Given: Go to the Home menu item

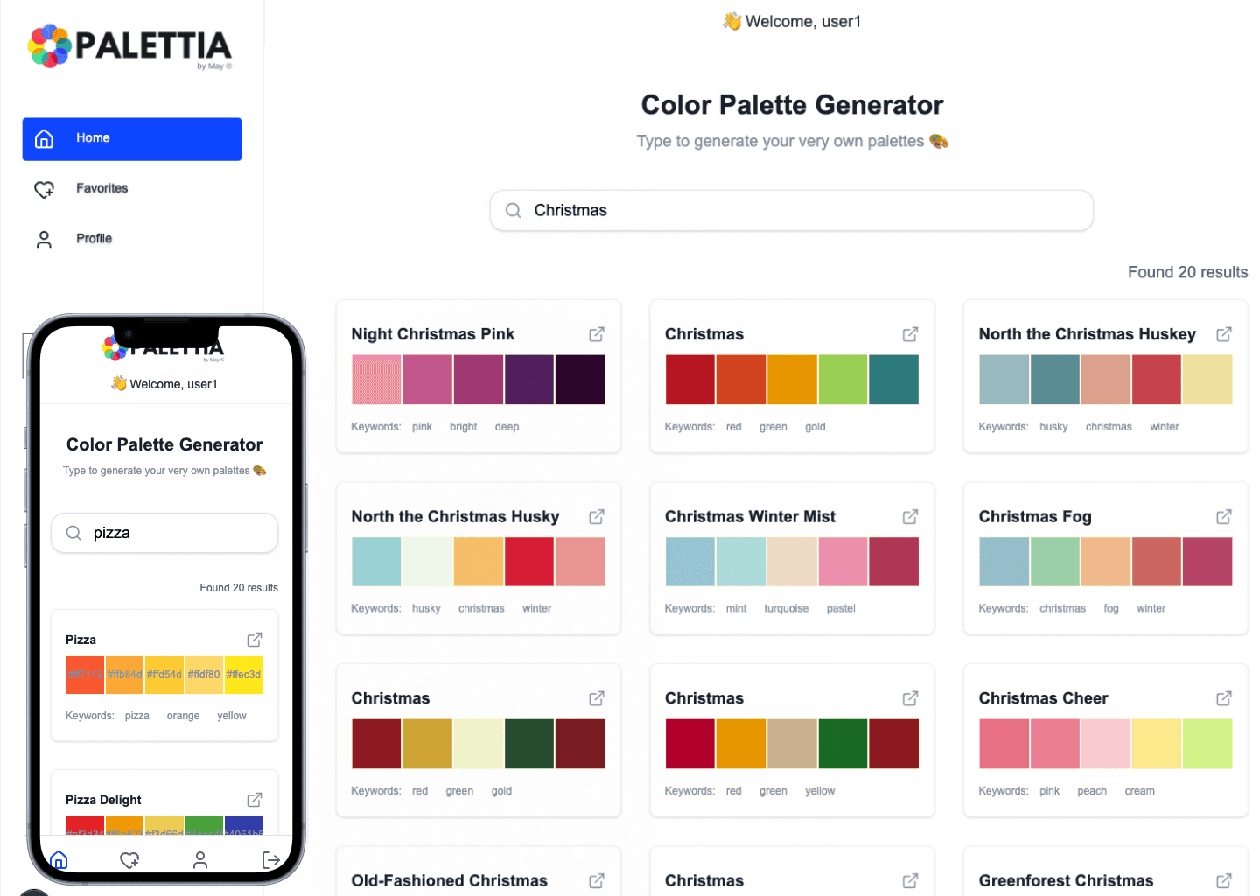Looking at the screenshot, I should (x=132, y=139).
